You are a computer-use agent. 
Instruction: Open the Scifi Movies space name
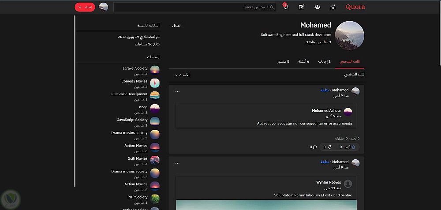point(138,159)
